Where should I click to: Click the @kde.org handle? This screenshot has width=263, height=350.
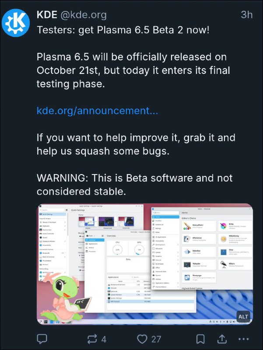point(84,15)
